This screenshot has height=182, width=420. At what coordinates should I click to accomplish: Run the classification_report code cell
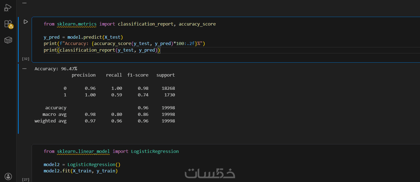click(26, 22)
